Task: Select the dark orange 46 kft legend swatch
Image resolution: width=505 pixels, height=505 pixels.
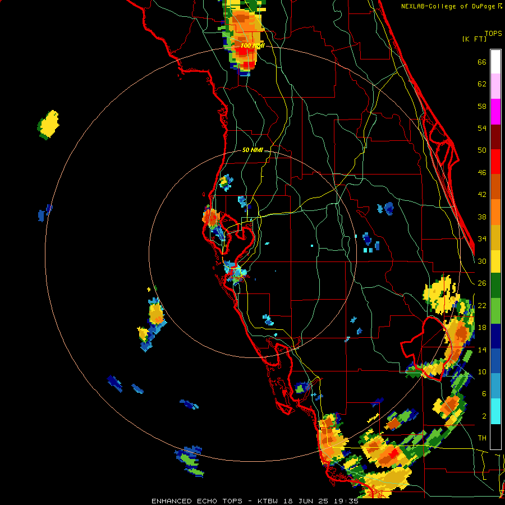Action: (x=495, y=187)
